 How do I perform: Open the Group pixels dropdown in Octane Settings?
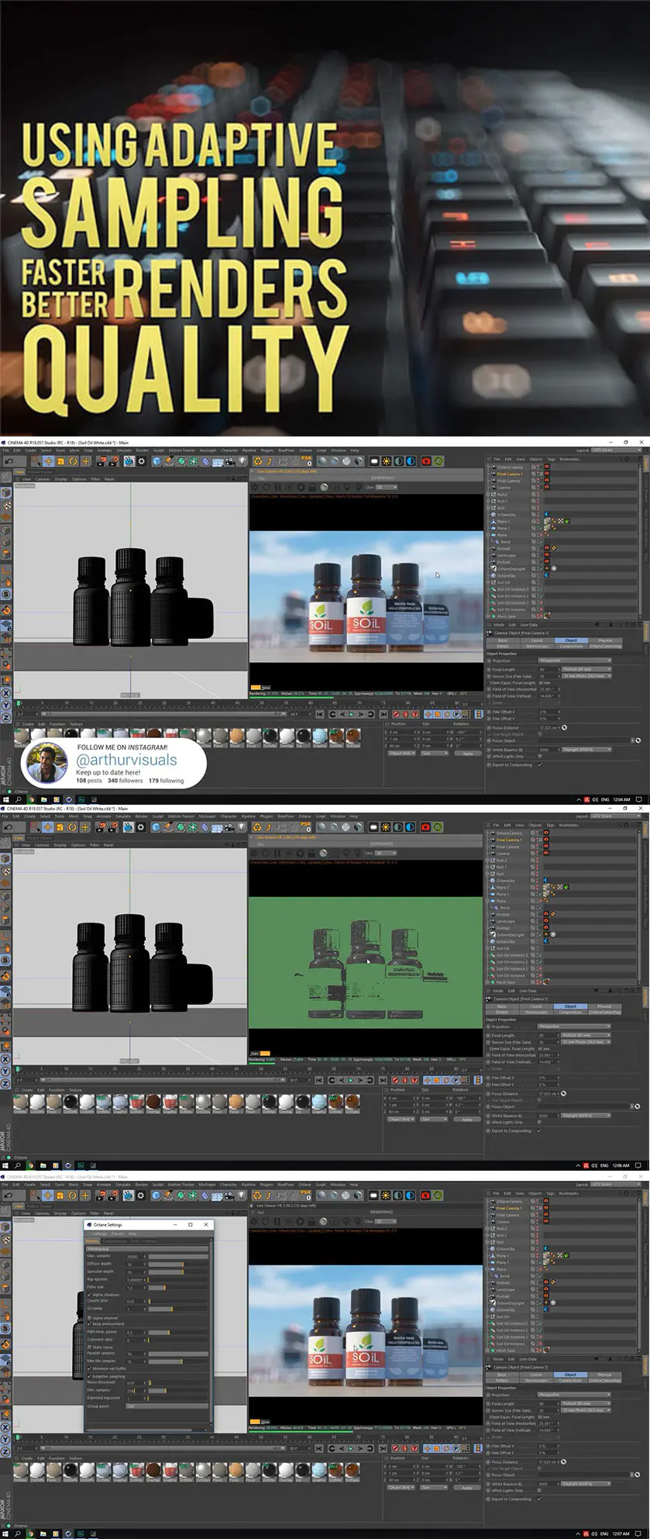click(167, 1406)
